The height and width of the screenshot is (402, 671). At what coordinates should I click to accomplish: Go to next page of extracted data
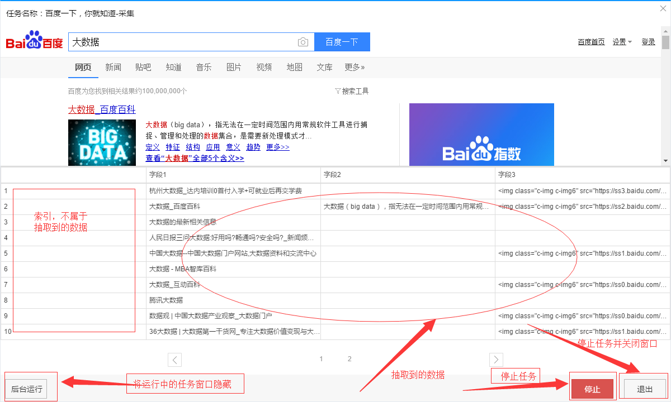[x=496, y=360]
